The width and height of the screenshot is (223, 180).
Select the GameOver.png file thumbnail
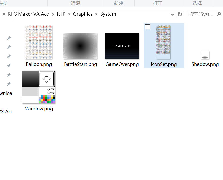pyautogui.click(x=122, y=46)
